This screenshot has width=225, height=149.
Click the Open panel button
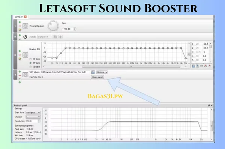[x=97, y=77]
